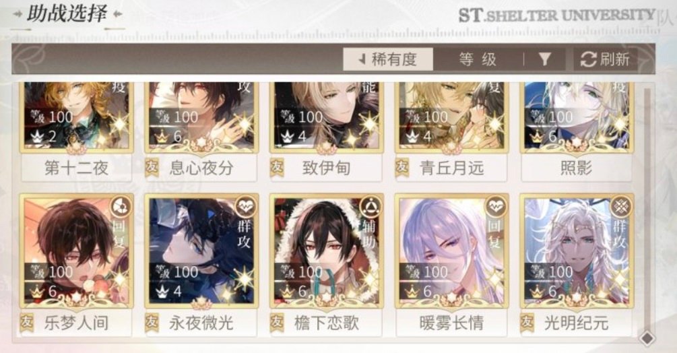Choose the 青丘月远 support card
Image resolution: width=677 pixels, height=353 pixels.
[451, 131]
